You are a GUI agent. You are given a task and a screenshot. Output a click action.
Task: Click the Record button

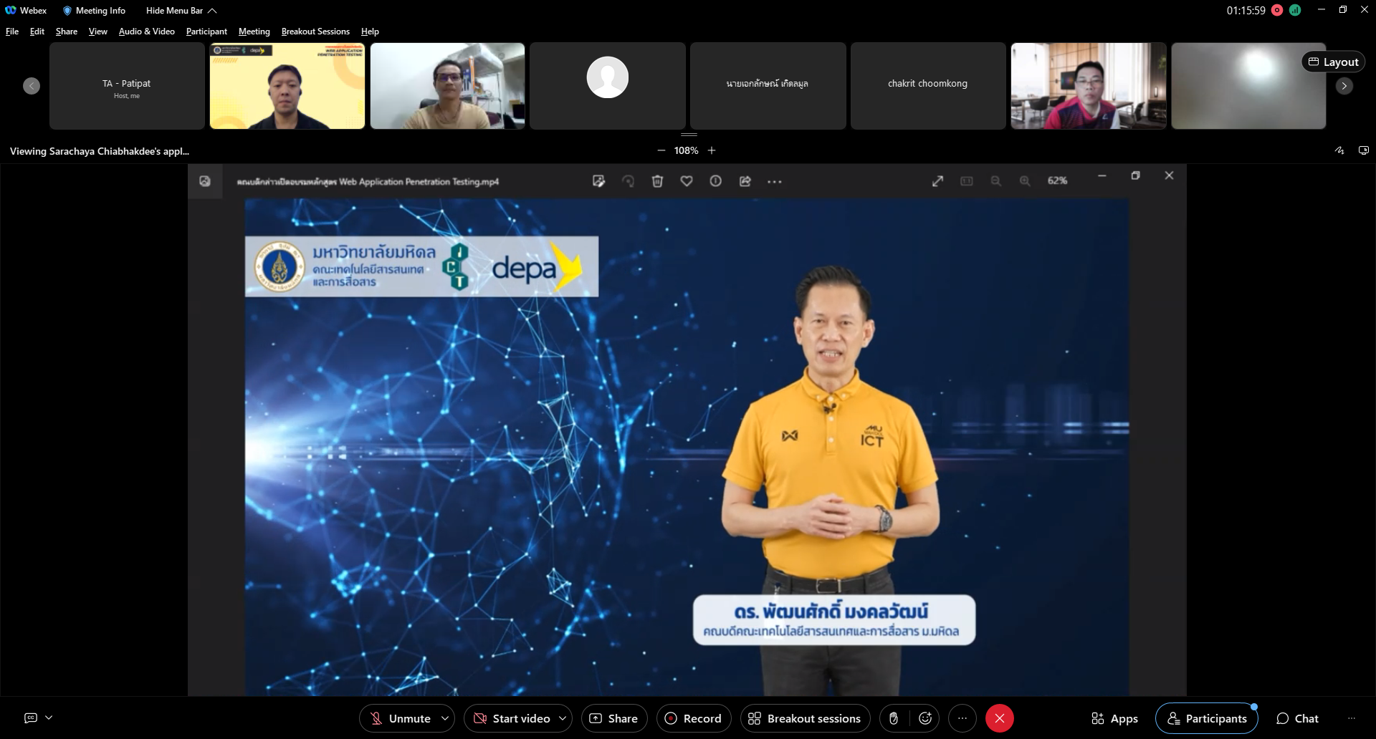tap(693, 718)
